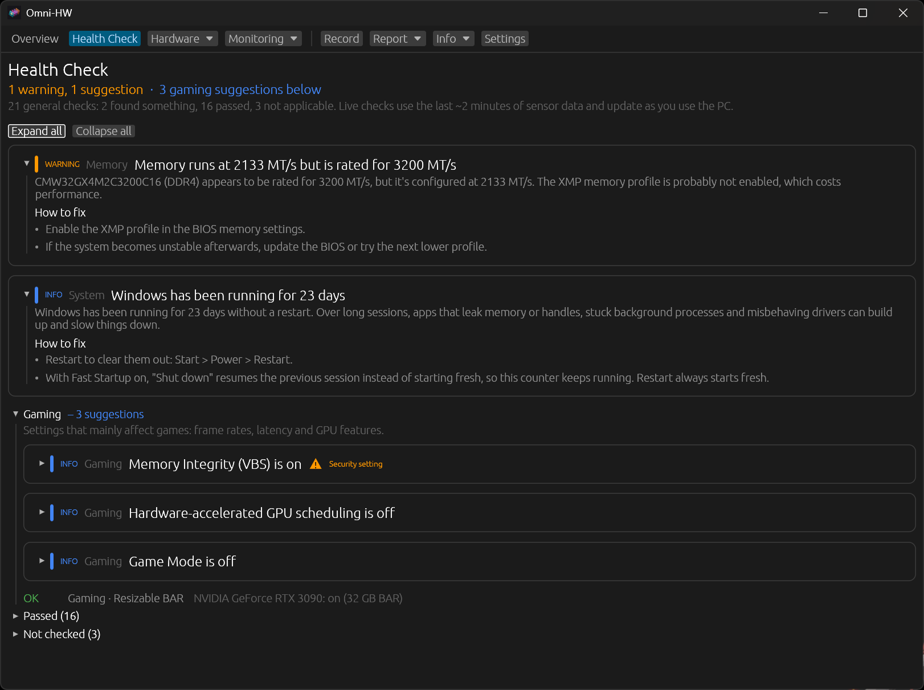The image size is (924, 690).
Task: Expand the Passed (16) list
Action: 15,616
